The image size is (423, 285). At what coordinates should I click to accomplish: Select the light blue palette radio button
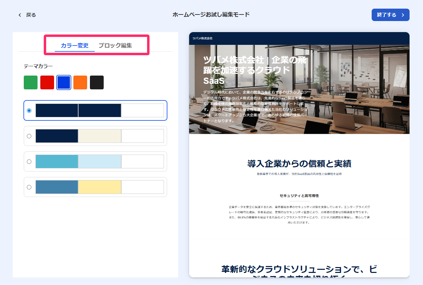pyautogui.click(x=29, y=161)
